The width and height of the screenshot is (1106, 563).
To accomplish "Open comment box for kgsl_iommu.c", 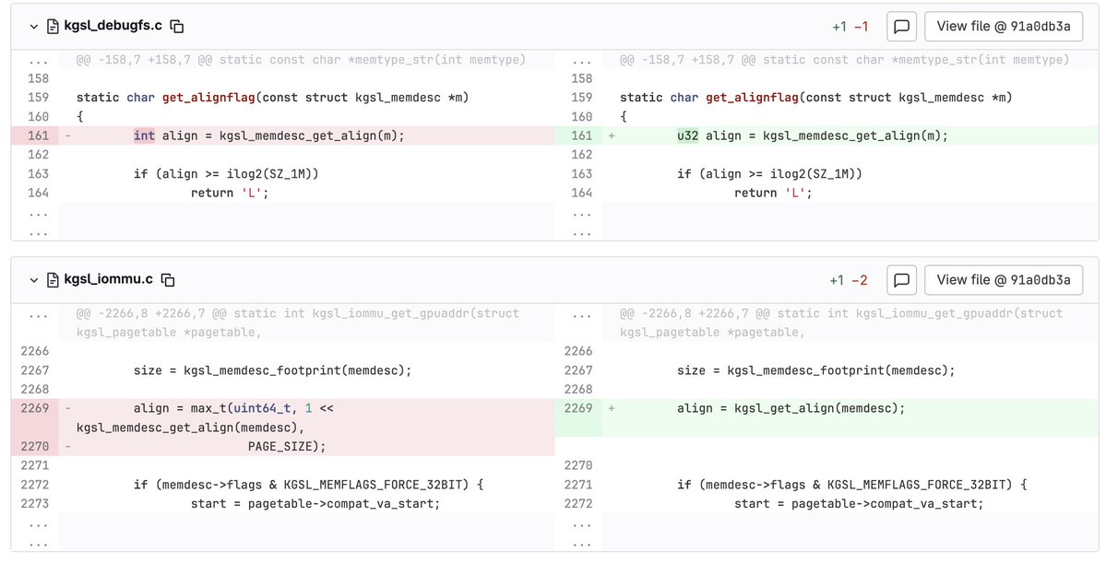I will pos(901,280).
